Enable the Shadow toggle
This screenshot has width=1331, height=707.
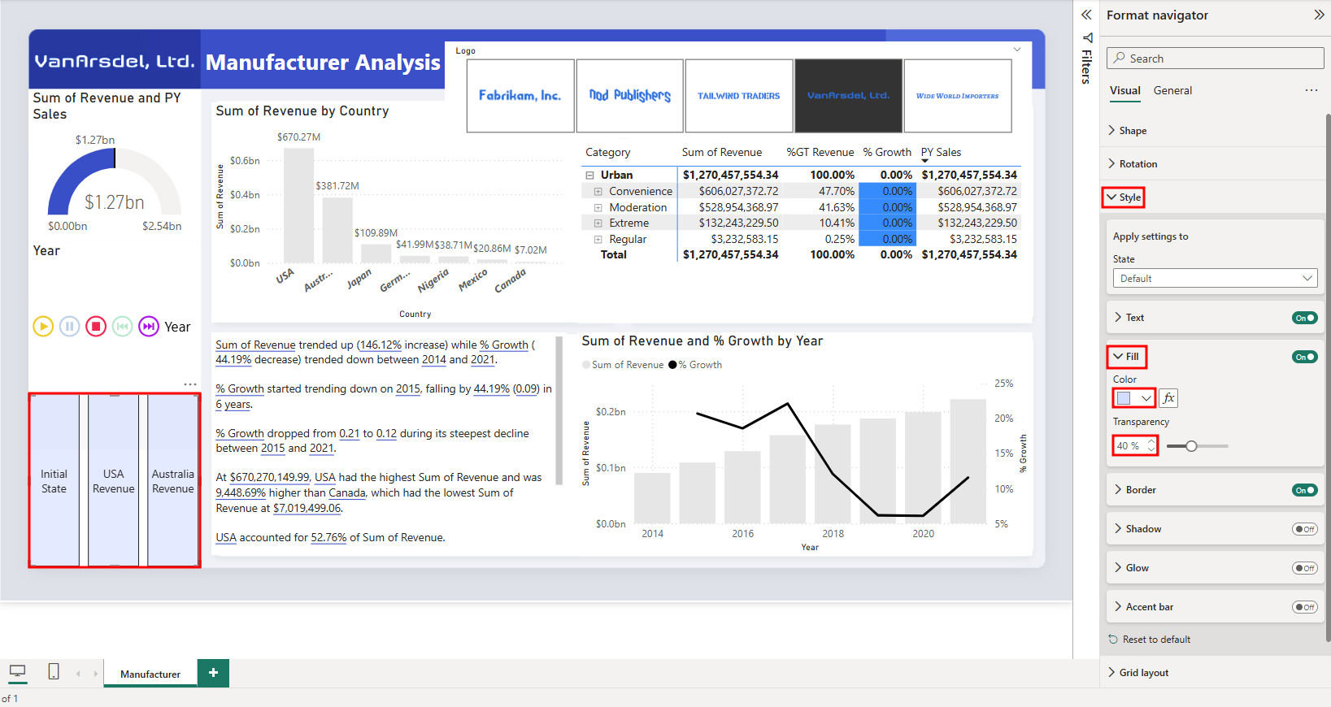pyautogui.click(x=1305, y=529)
